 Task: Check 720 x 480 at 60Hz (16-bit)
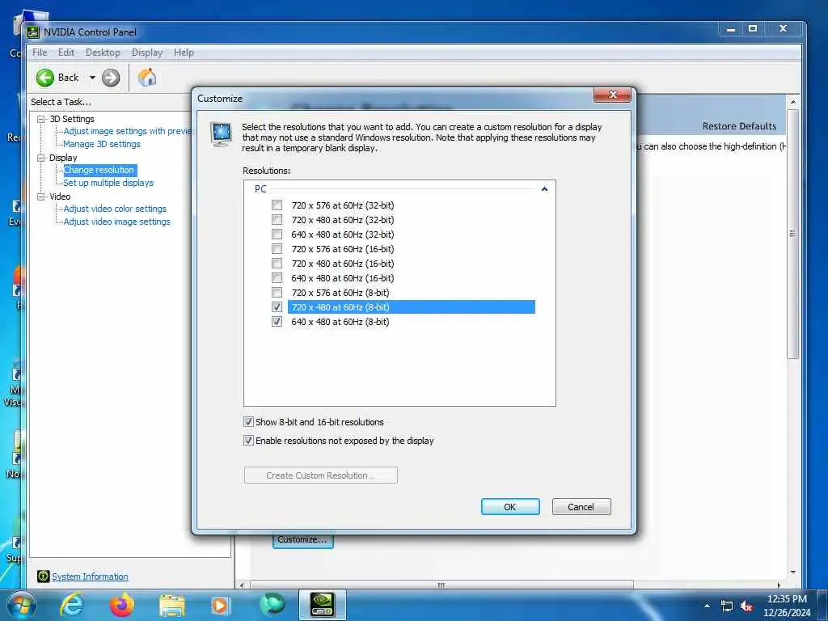pyautogui.click(x=277, y=263)
